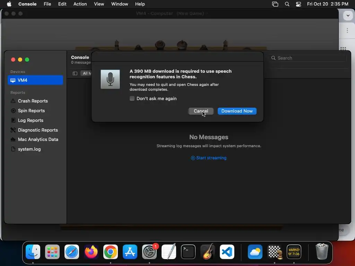355x266 pixels.
Task: Click the microphone icon in the dialog
Action: tap(110, 79)
